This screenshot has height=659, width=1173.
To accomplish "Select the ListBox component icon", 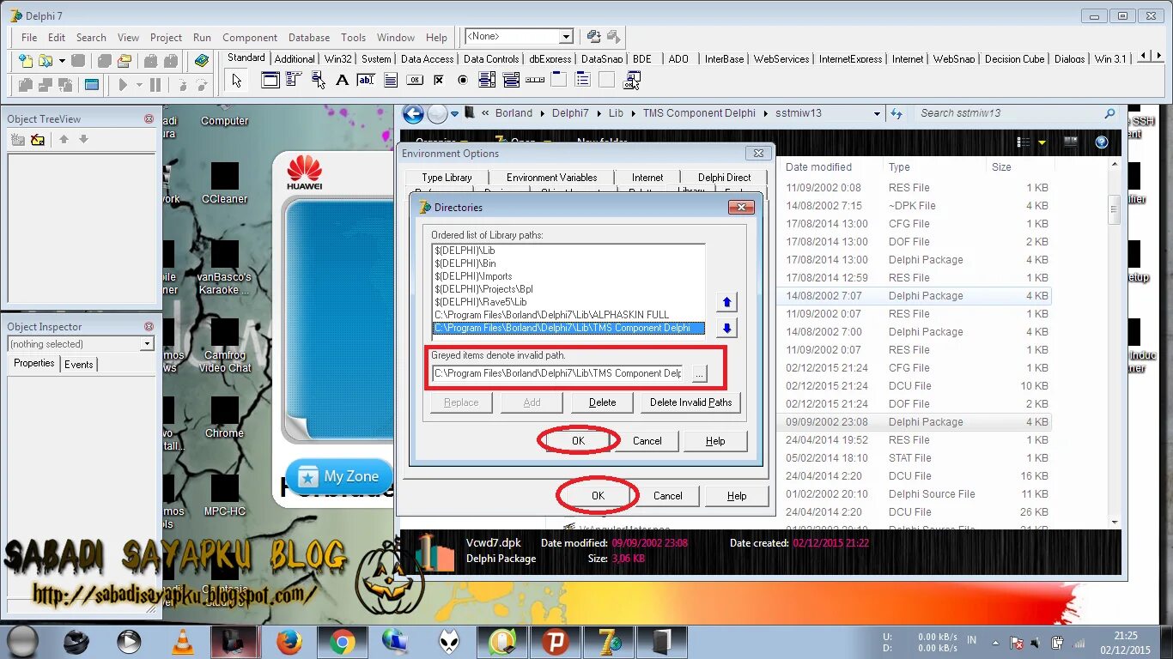I will pyautogui.click(x=487, y=80).
